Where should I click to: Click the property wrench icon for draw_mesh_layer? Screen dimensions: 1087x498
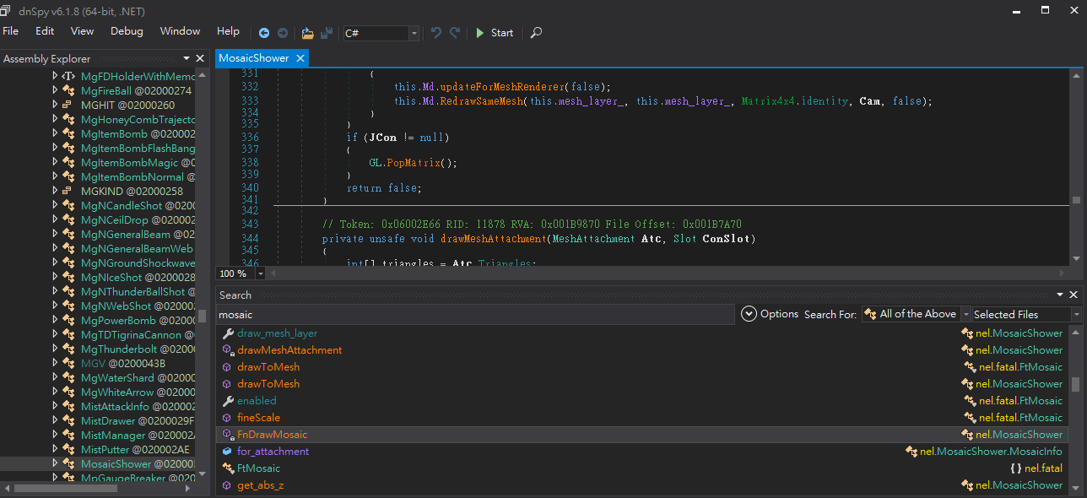[x=227, y=333]
